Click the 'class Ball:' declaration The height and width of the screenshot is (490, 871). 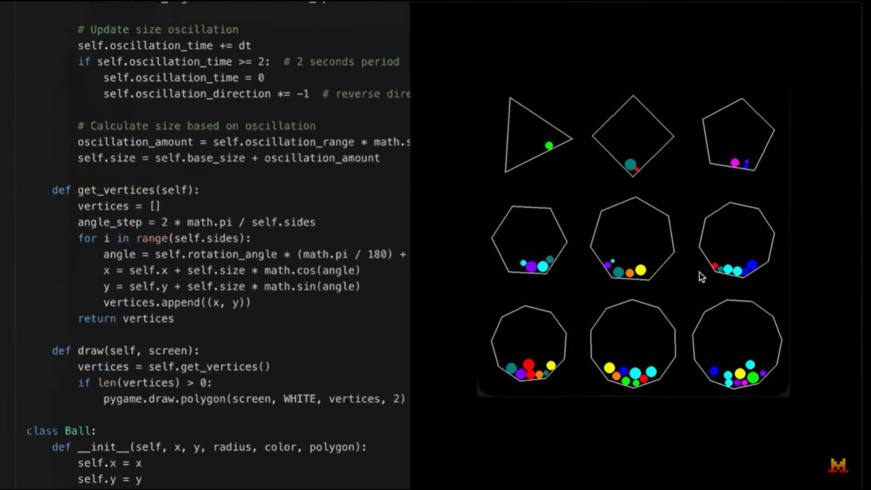tap(61, 431)
